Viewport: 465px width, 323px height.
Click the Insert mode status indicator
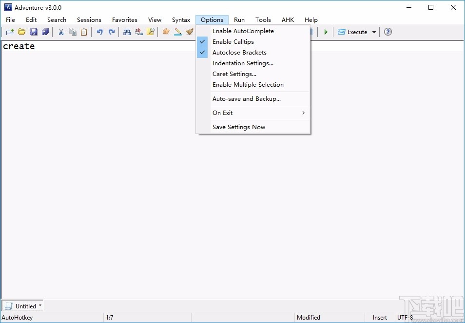[380, 317]
